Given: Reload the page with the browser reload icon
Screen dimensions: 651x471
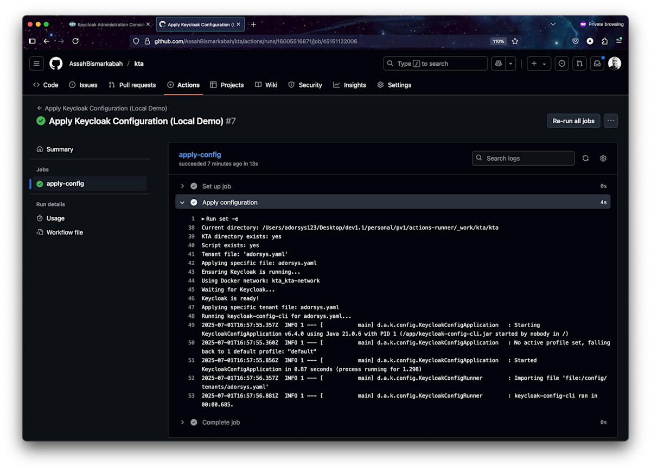Looking at the screenshot, I should pyautogui.click(x=75, y=41).
